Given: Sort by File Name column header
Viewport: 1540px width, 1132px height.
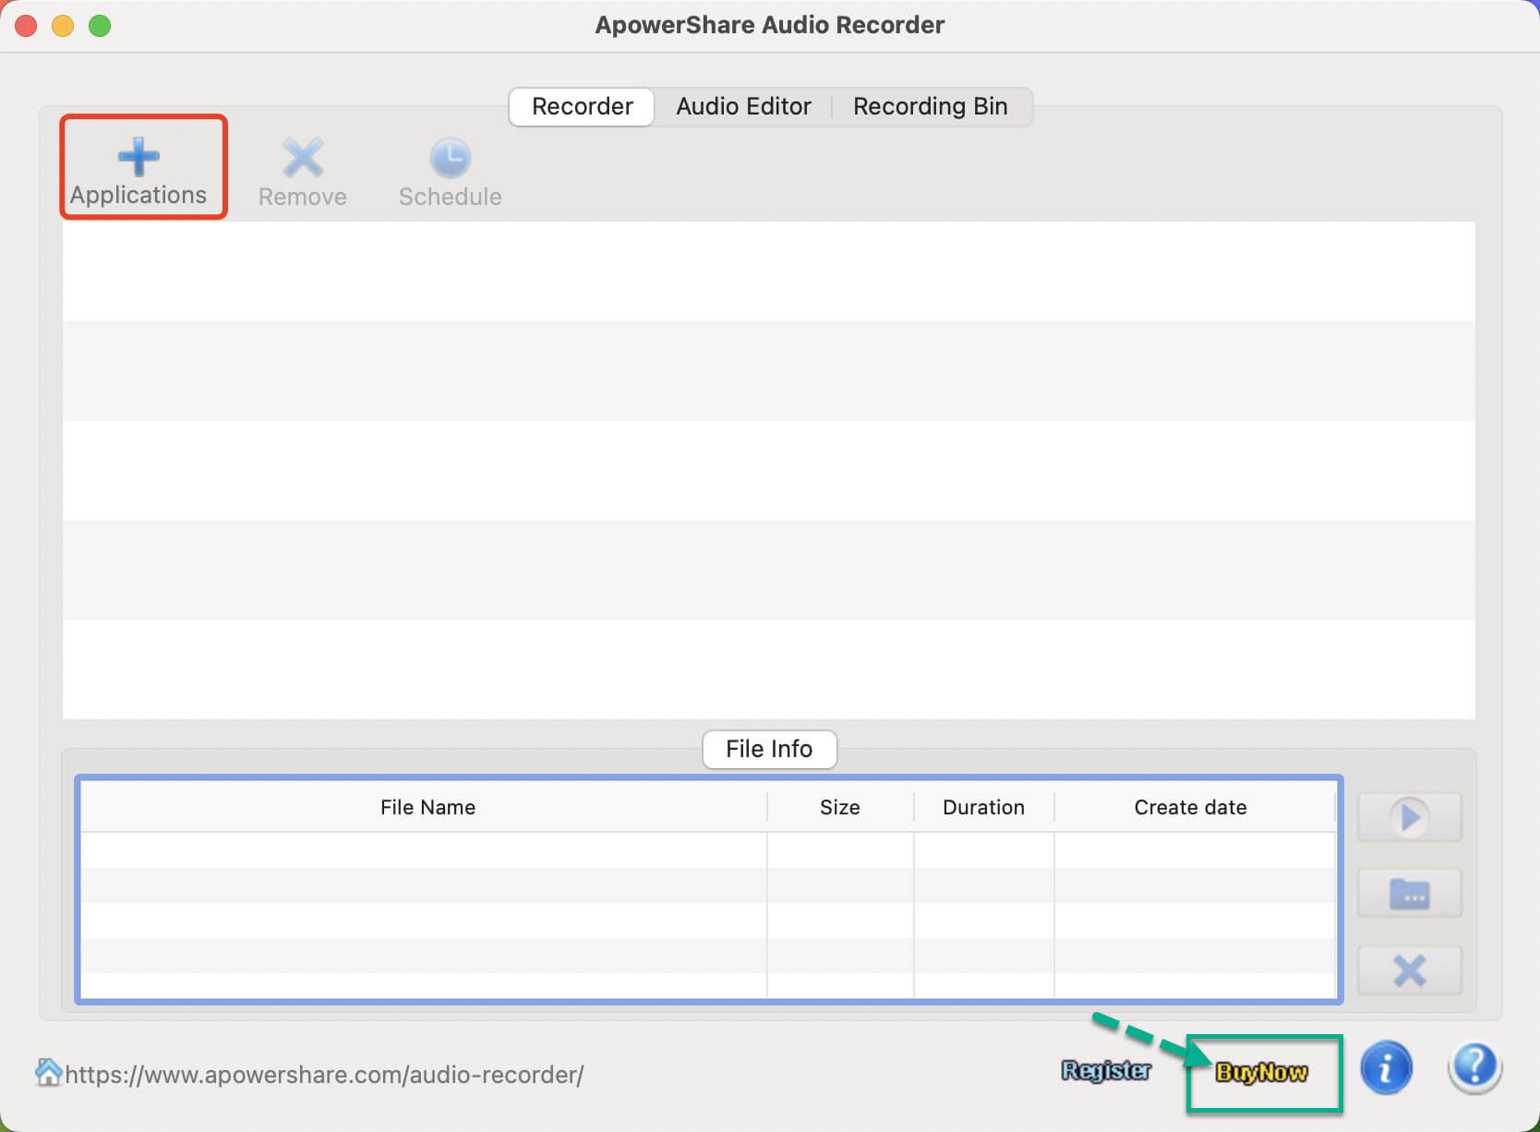Looking at the screenshot, I should click(427, 807).
